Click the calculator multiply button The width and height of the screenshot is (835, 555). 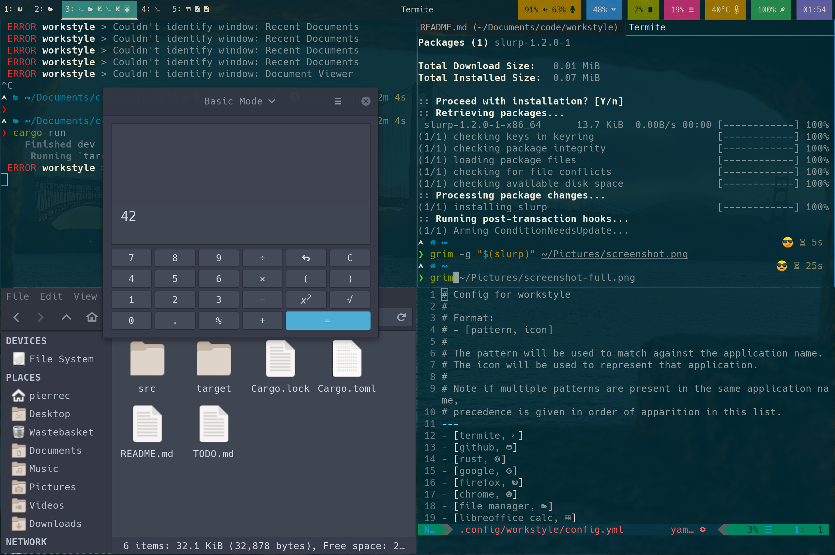(x=263, y=279)
